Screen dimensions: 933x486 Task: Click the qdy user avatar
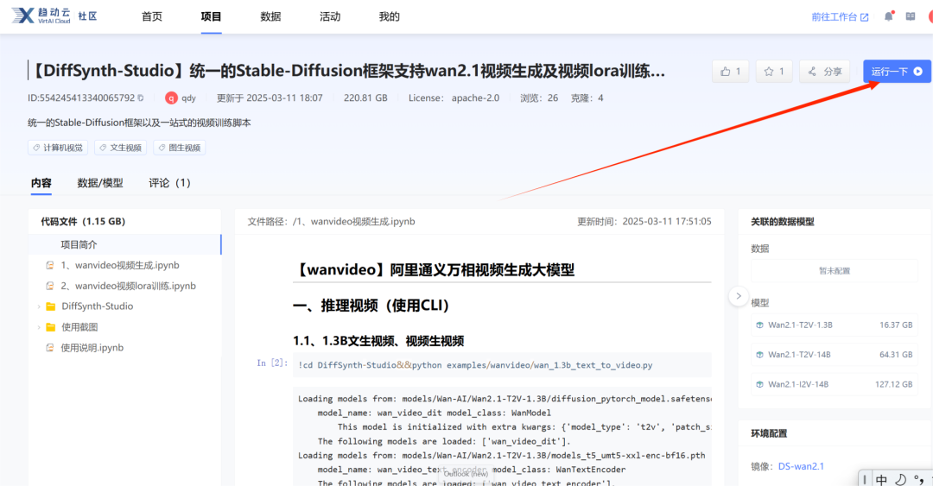171,98
